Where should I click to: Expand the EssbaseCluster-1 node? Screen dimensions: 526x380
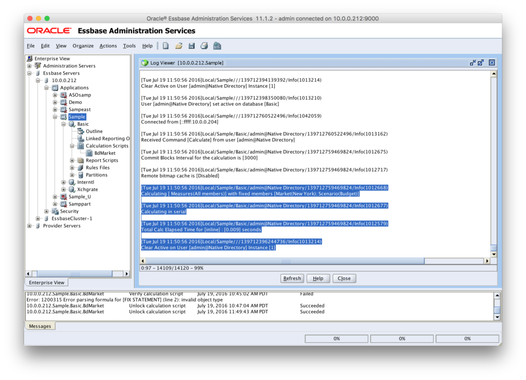[38, 218]
